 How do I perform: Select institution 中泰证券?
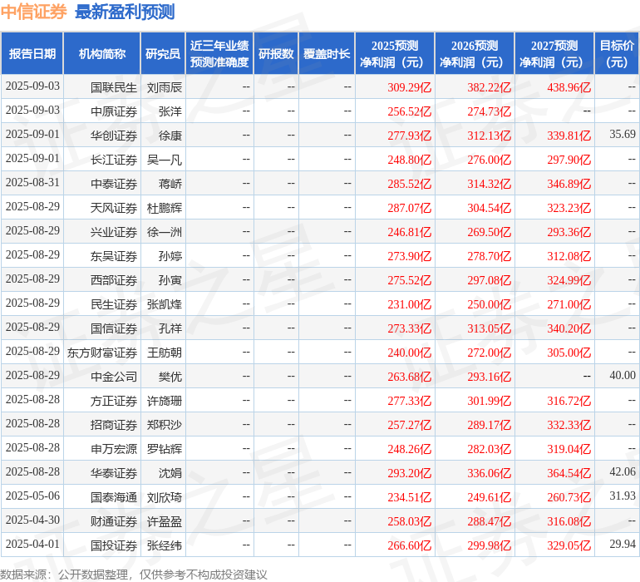[x=114, y=184]
